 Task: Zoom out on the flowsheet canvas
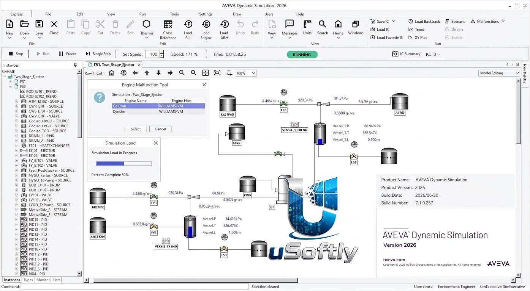click(193, 73)
